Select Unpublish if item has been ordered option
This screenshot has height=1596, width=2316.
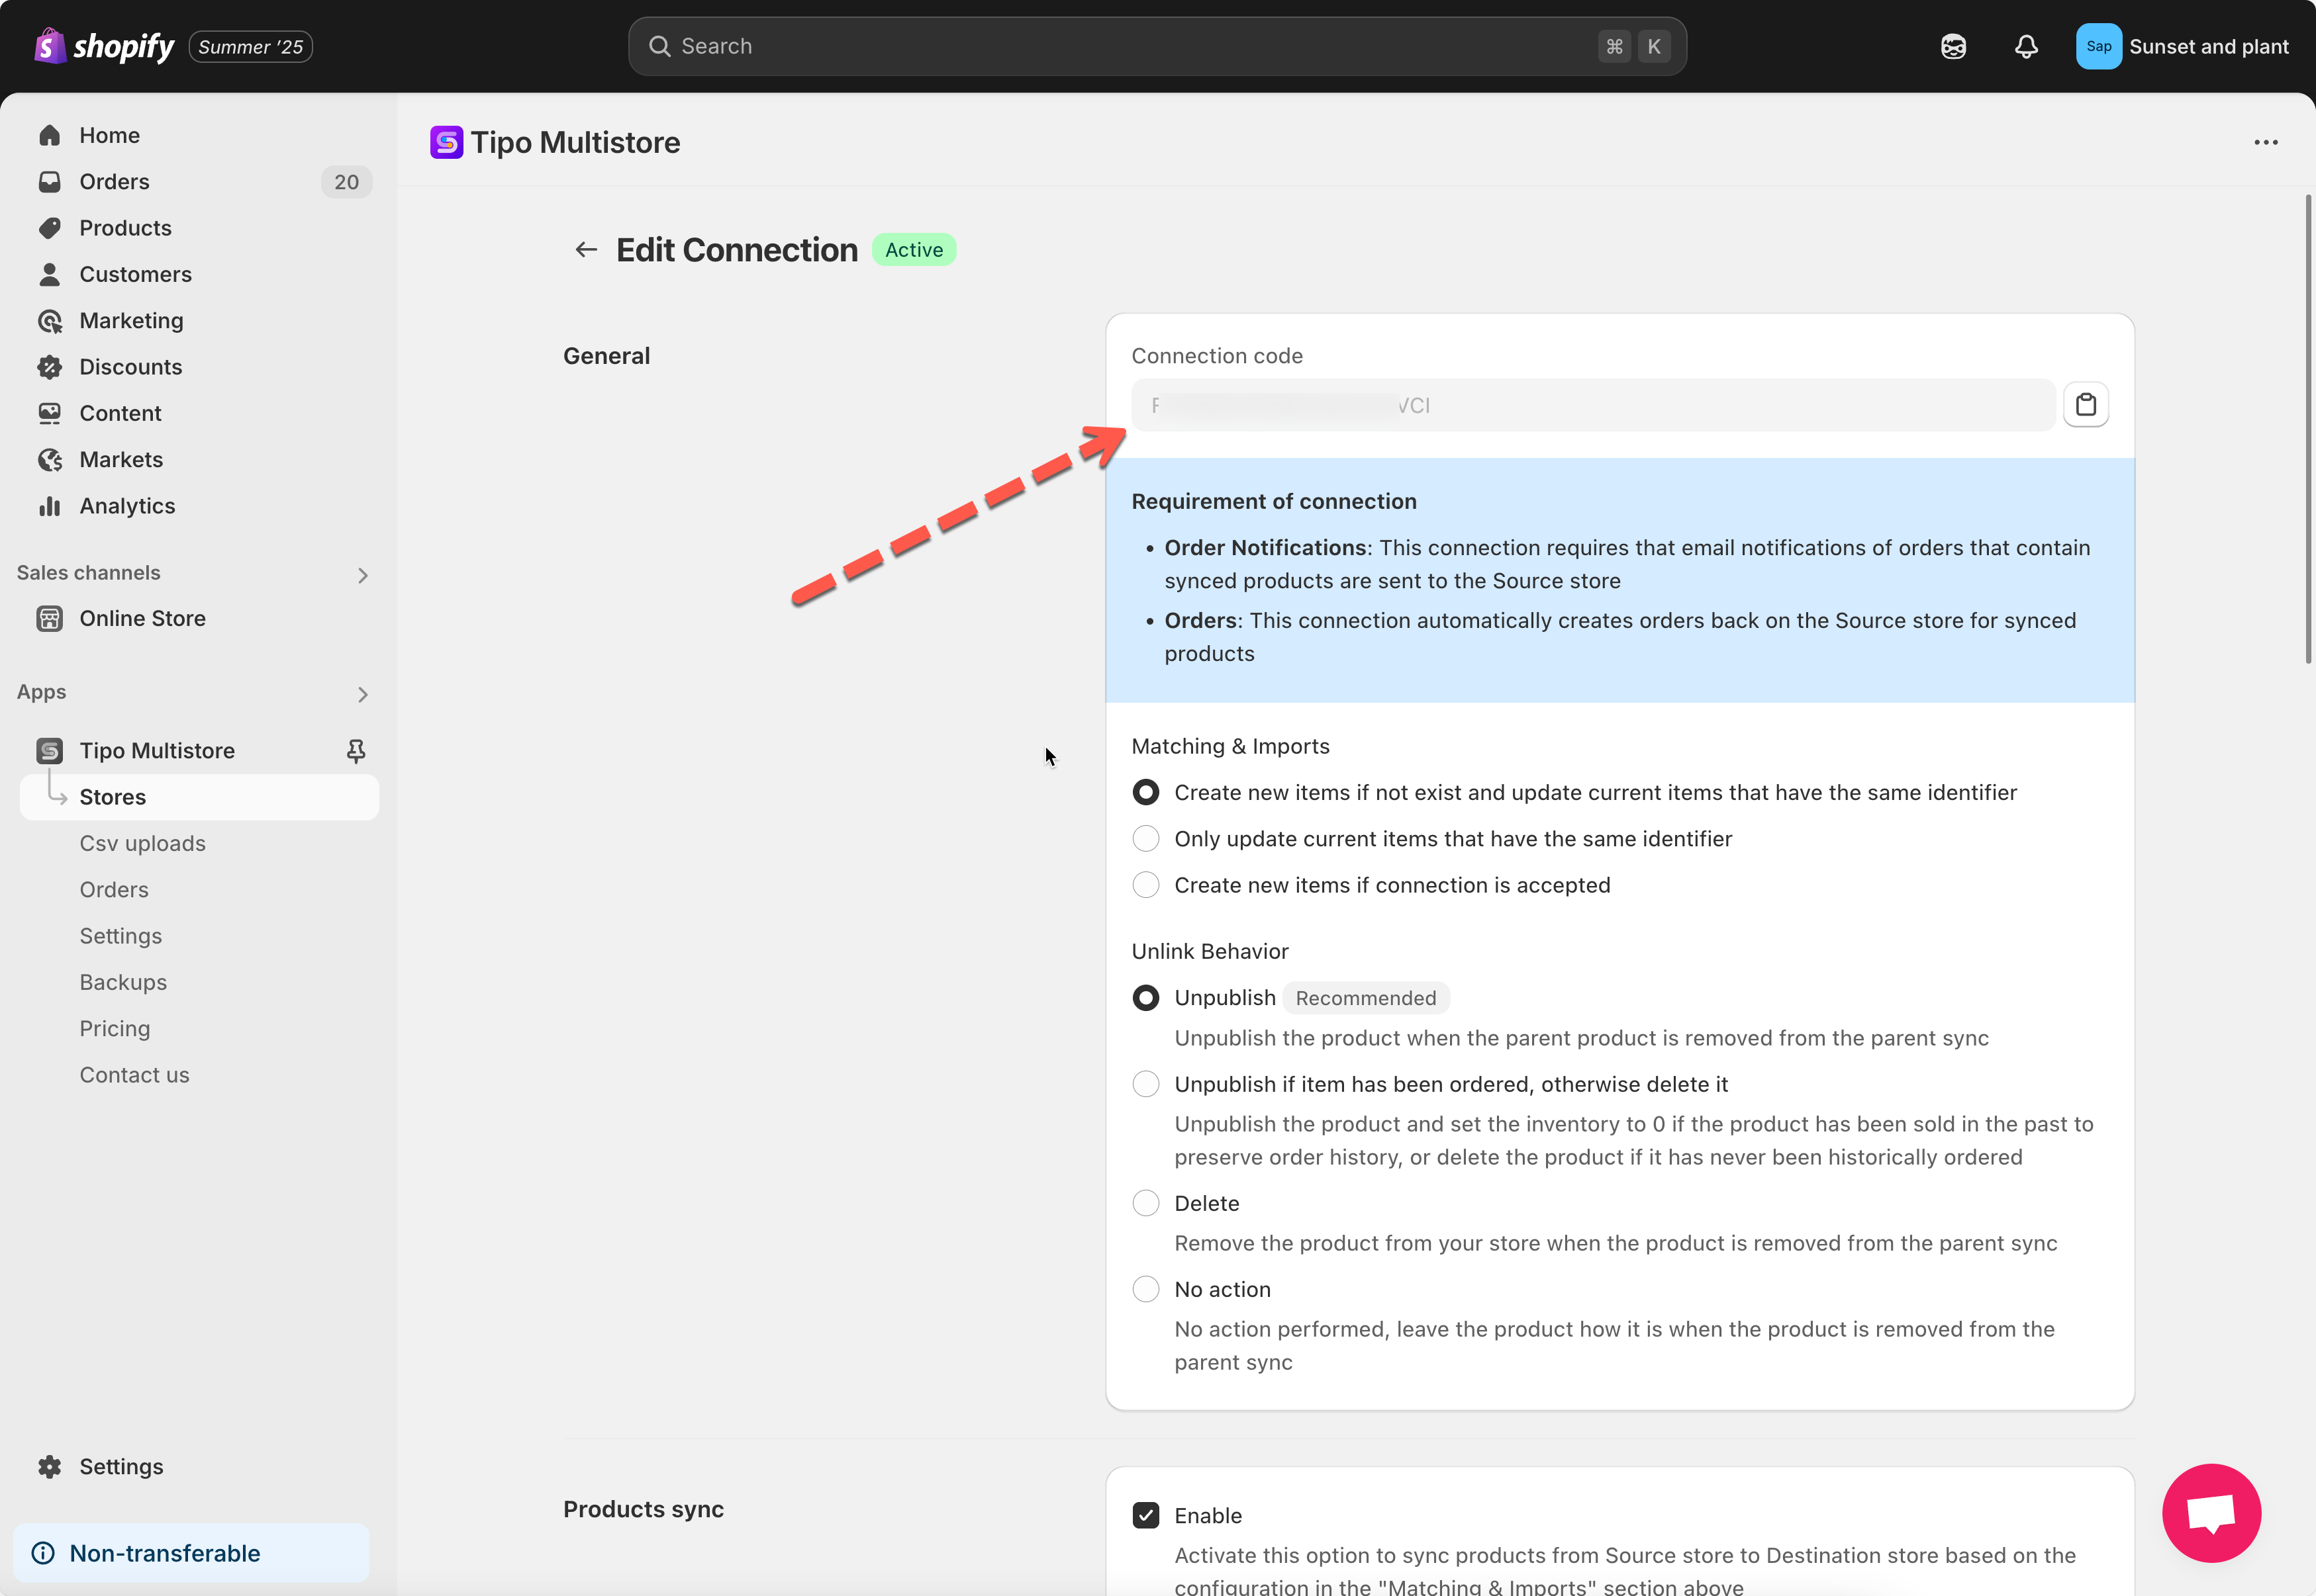tap(1145, 1084)
